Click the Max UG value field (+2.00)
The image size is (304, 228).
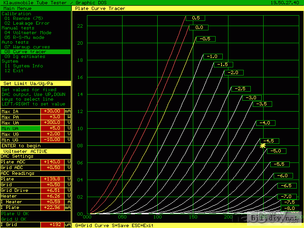pos(52,134)
